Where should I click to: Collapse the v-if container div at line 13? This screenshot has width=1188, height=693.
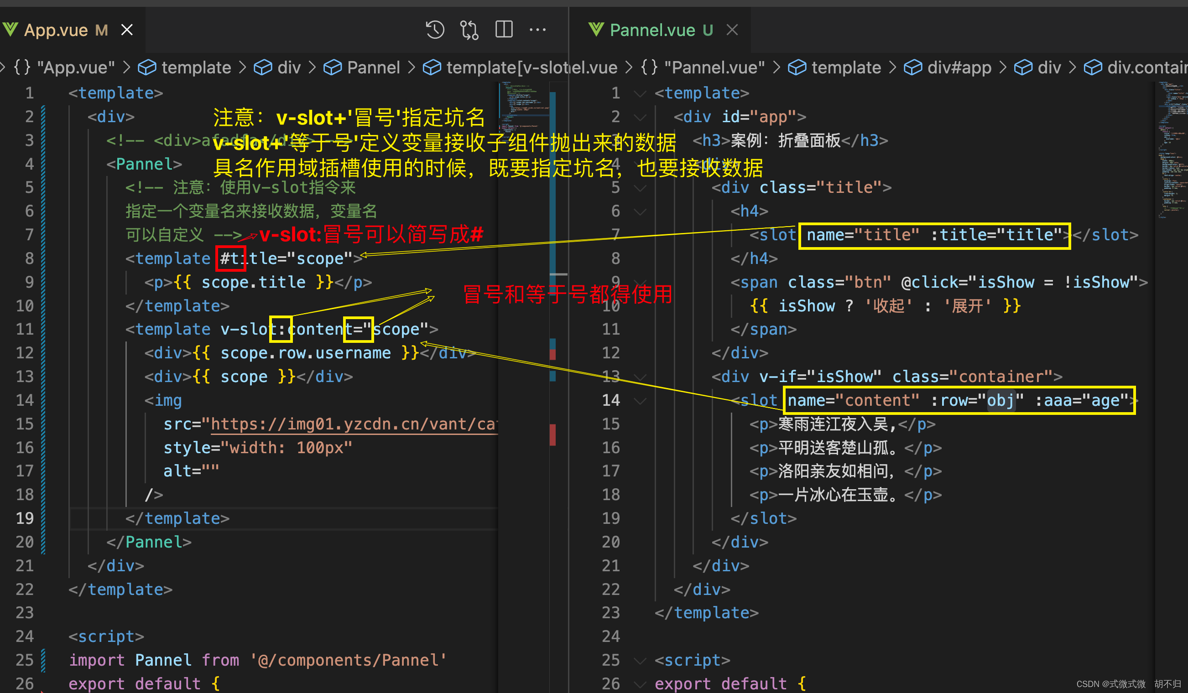pos(640,376)
